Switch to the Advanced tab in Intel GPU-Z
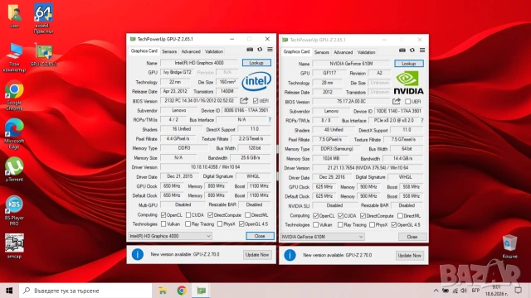The image size is (531, 298). pyautogui.click(x=191, y=51)
